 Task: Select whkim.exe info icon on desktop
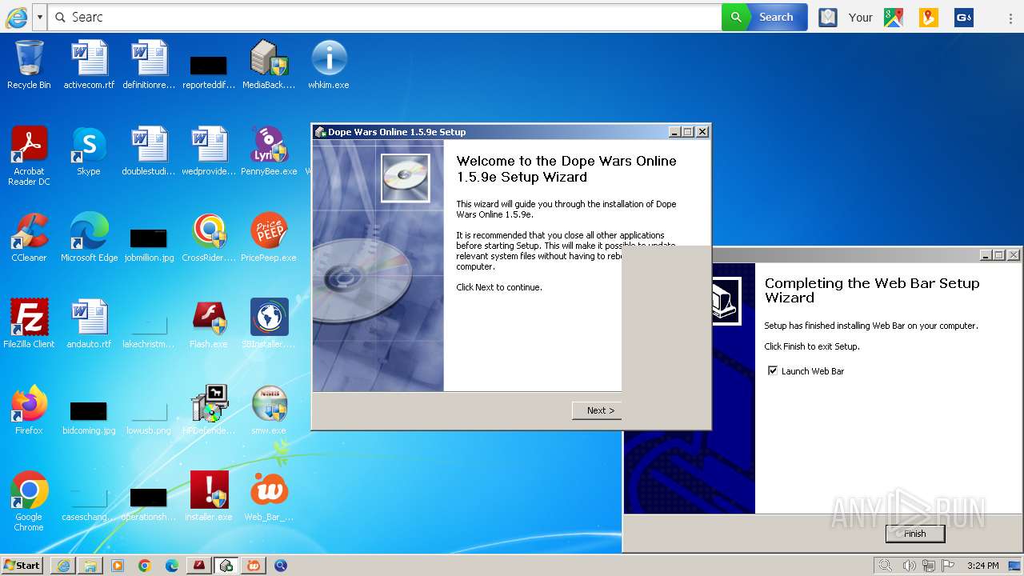pyautogui.click(x=329, y=64)
